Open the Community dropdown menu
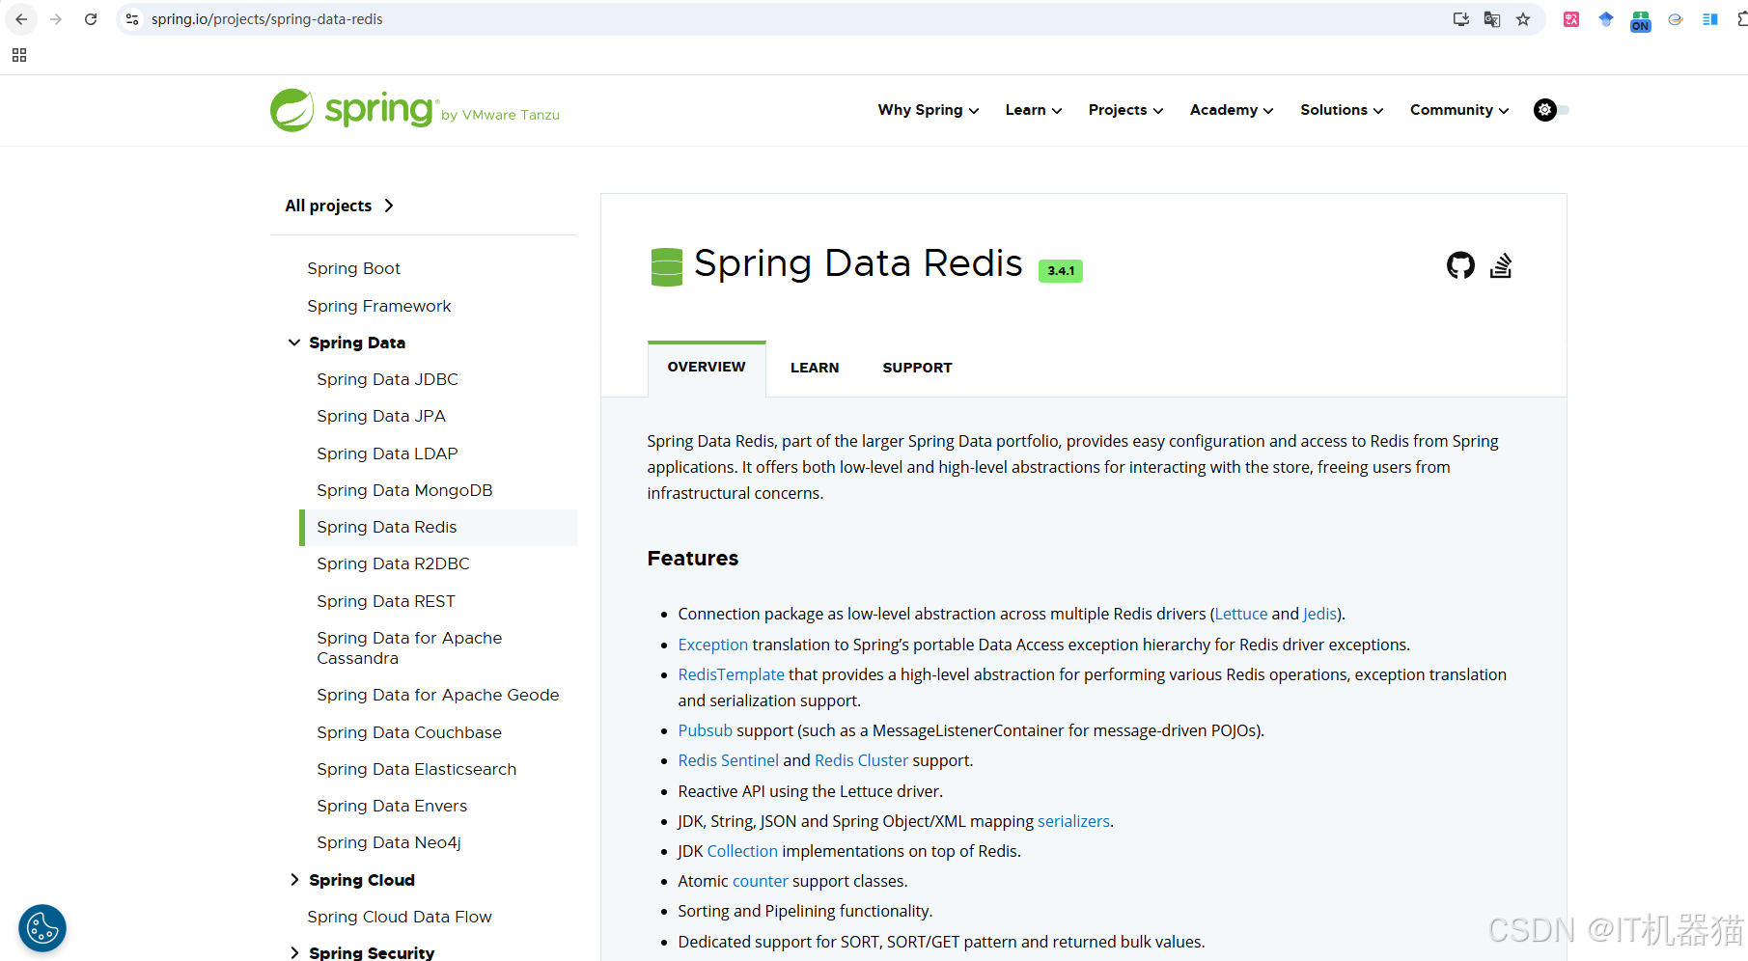The width and height of the screenshot is (1748, 961). click(x=1459, y=110)
